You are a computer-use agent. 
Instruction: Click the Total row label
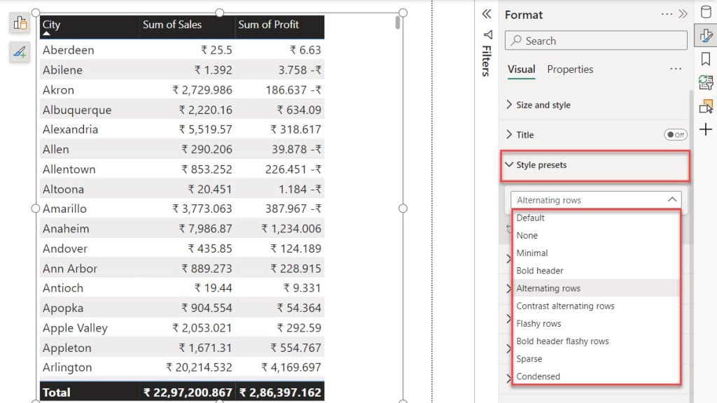point(56,393)
